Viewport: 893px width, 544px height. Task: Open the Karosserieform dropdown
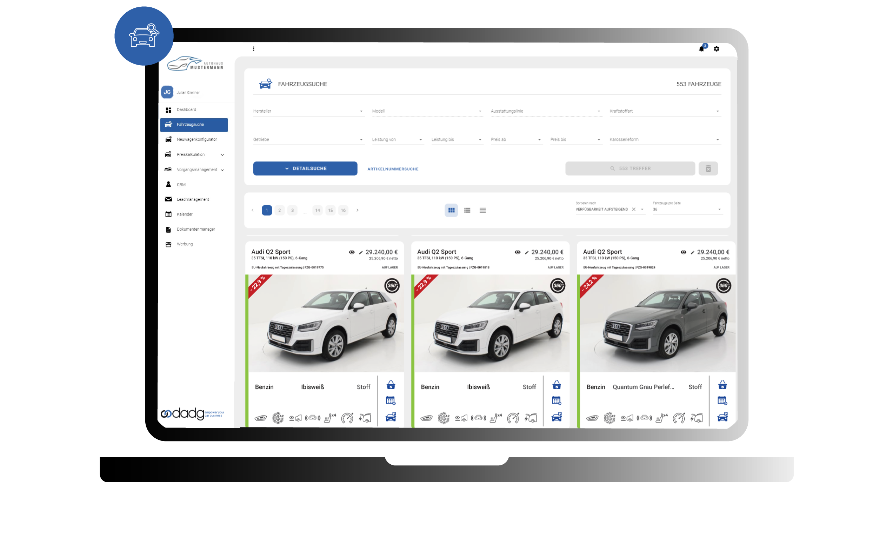665,140
